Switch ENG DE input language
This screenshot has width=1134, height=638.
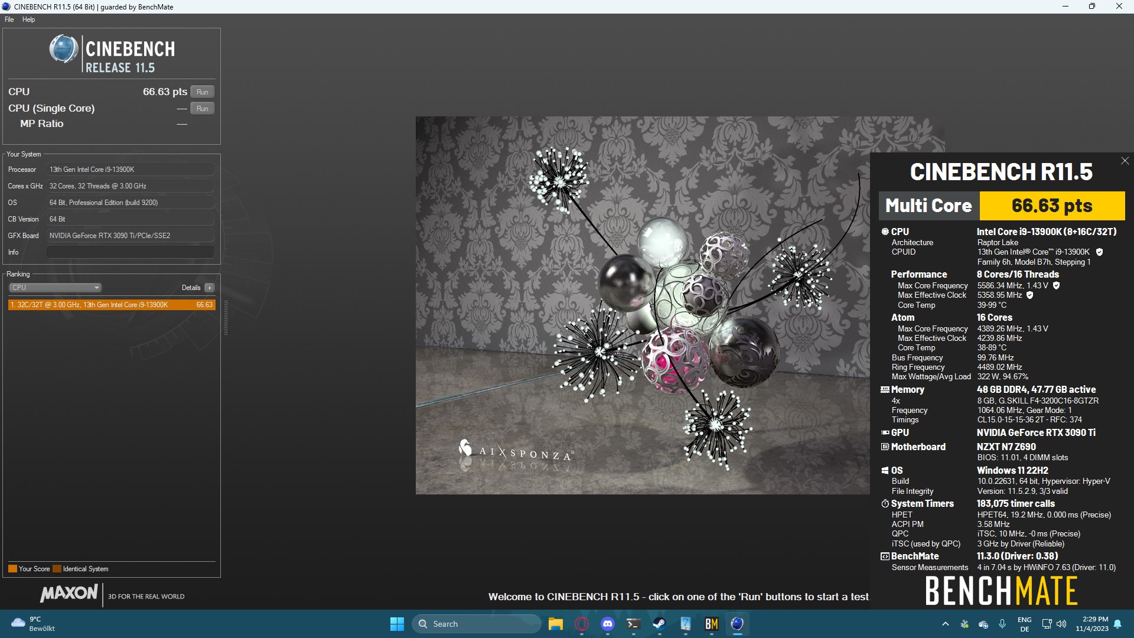click(x=1025, y=624)
